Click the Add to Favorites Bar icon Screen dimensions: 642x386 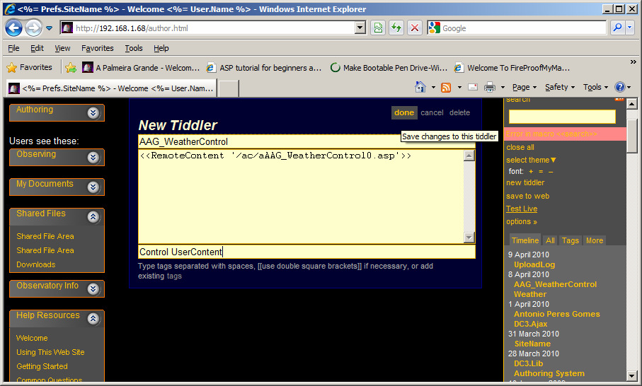71,67
